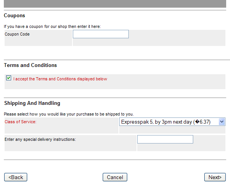Viewport: 230px width, 194px height.
Task: Click the gray header bar at top
Action: point(115,4)
